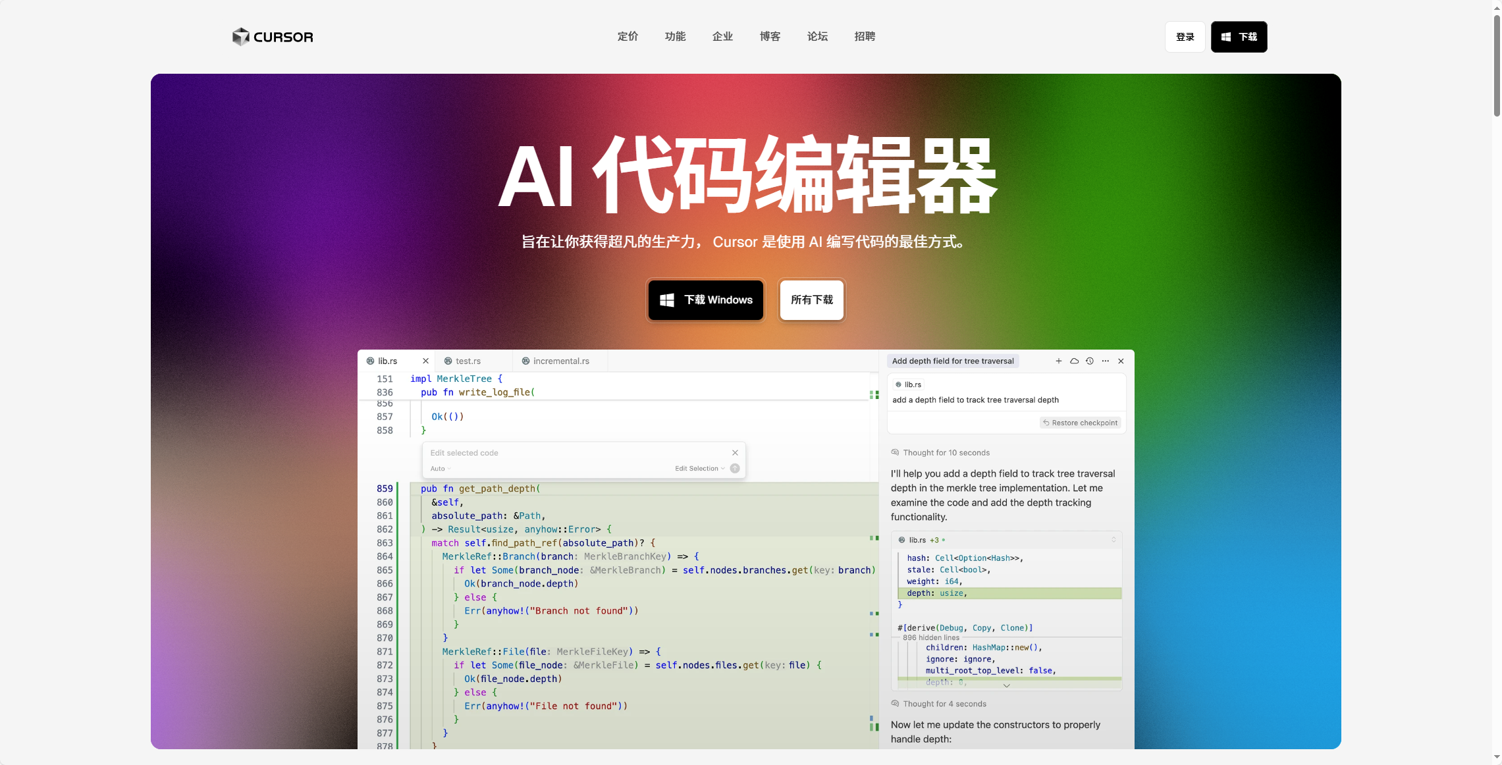Click line number 859 in editor
1502x765 pixels.
point(385,488)
